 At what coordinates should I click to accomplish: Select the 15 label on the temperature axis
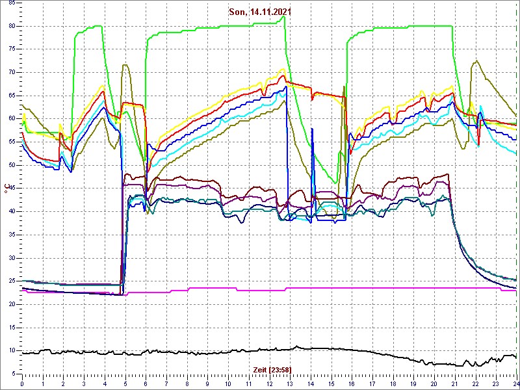point(10,328)
